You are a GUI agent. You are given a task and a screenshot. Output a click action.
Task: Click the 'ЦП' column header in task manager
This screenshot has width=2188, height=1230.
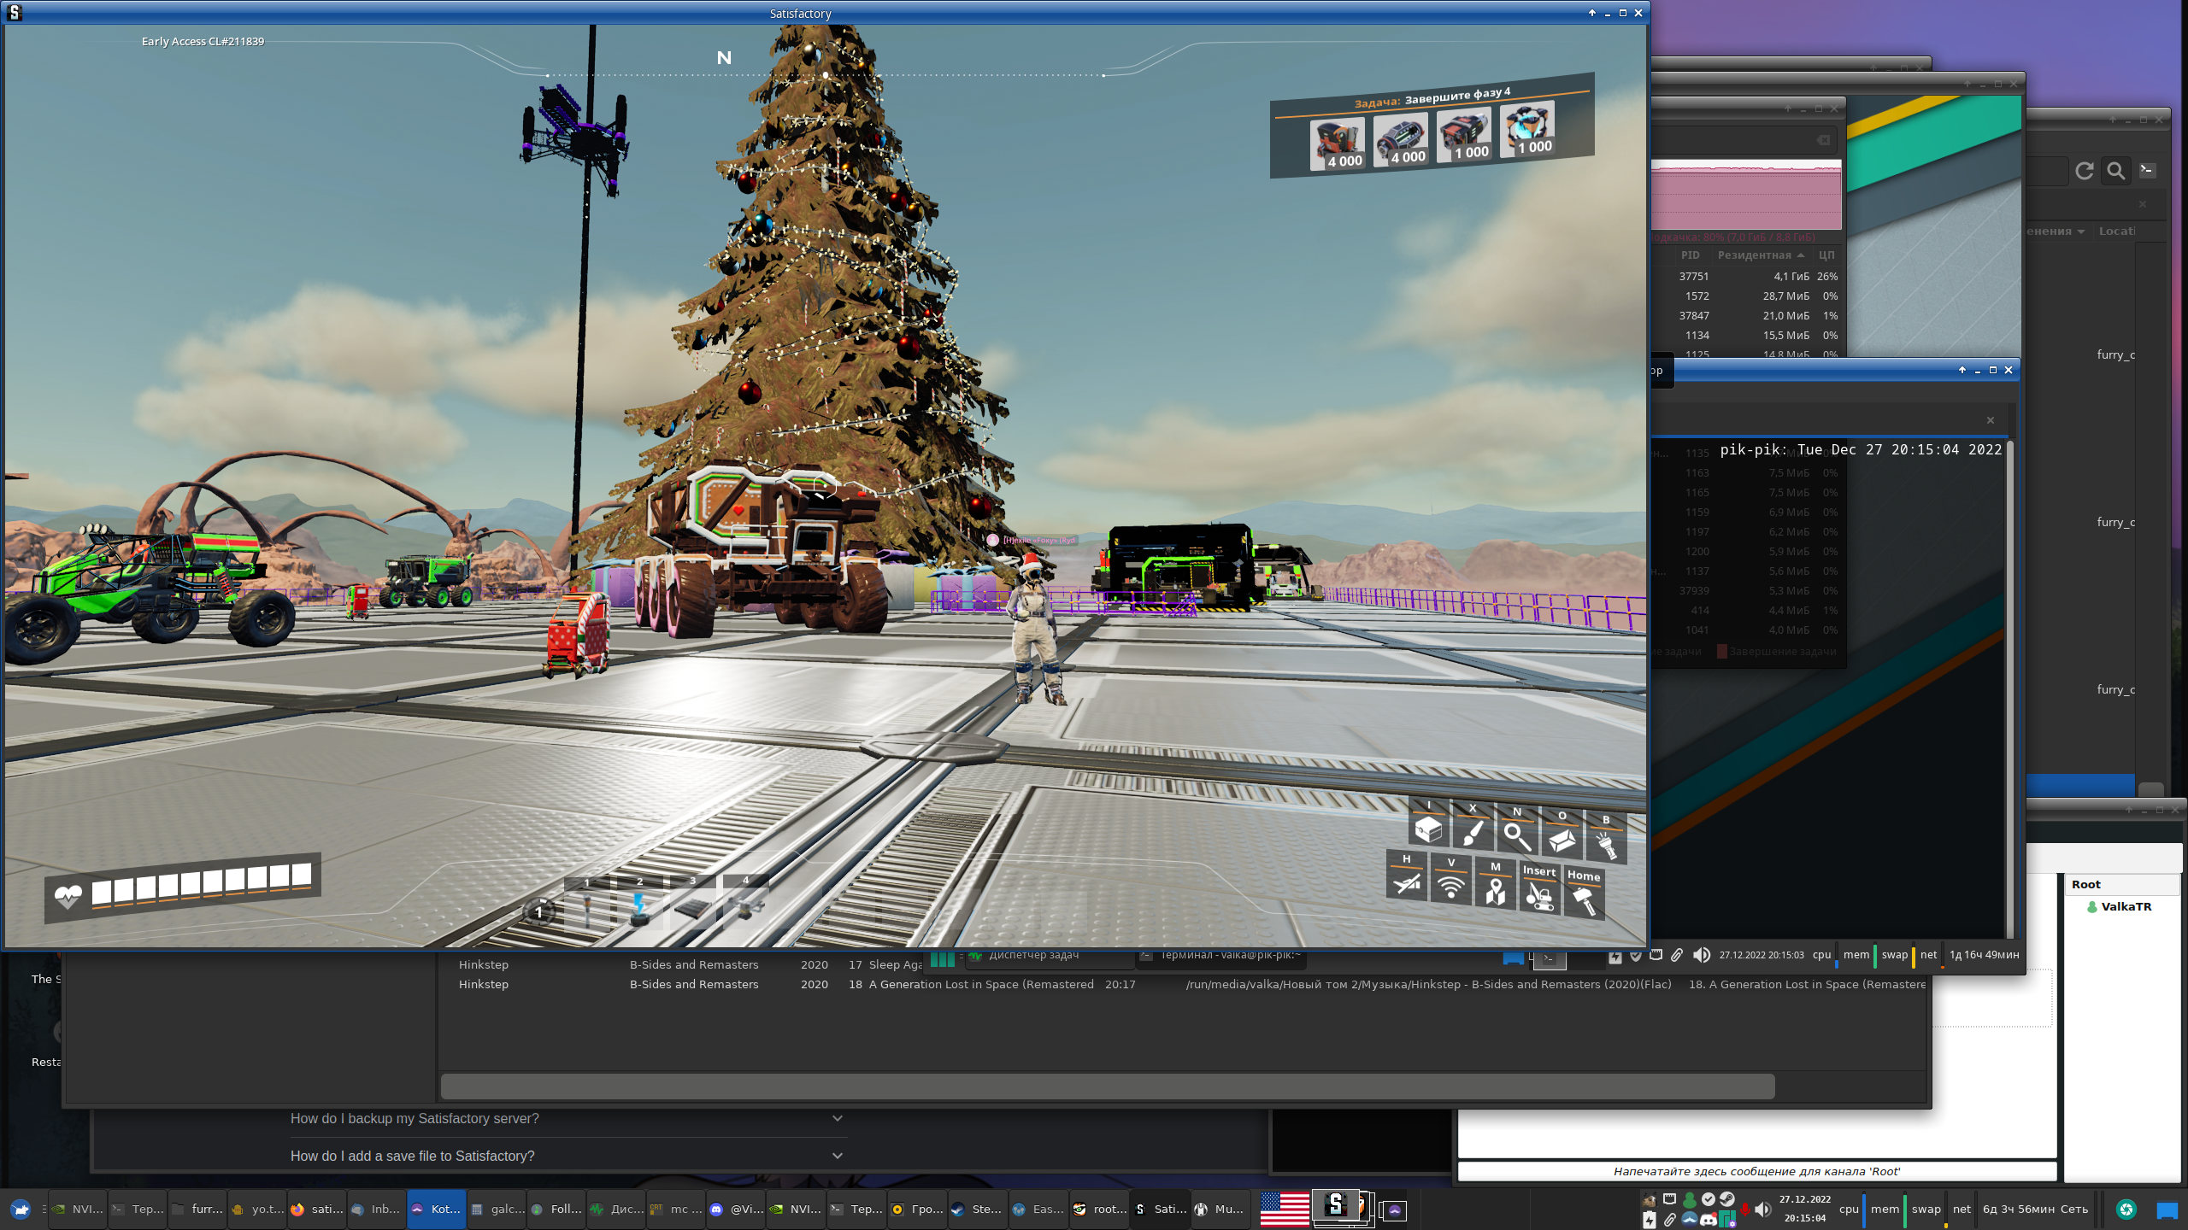[1826, 255]
